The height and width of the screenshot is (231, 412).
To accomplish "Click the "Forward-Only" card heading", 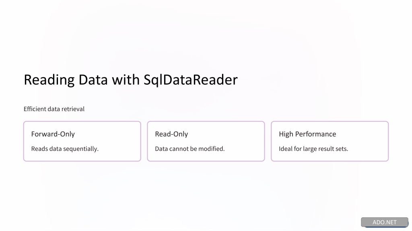I will pos(53,134).
